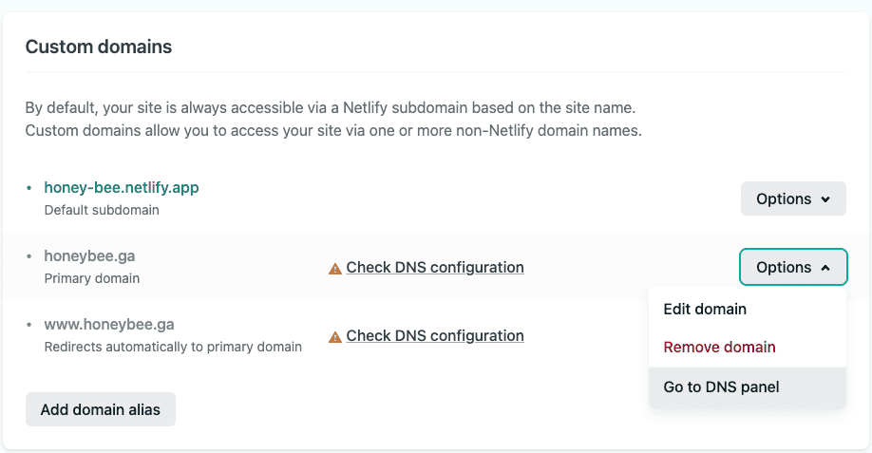This screenshot has height=453, width=872.
Task: Select Go to DNS panel menu entry
Action: 721,387
